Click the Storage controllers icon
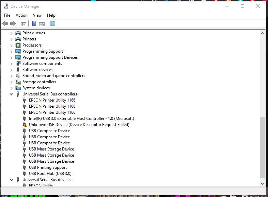 [18, 82]
